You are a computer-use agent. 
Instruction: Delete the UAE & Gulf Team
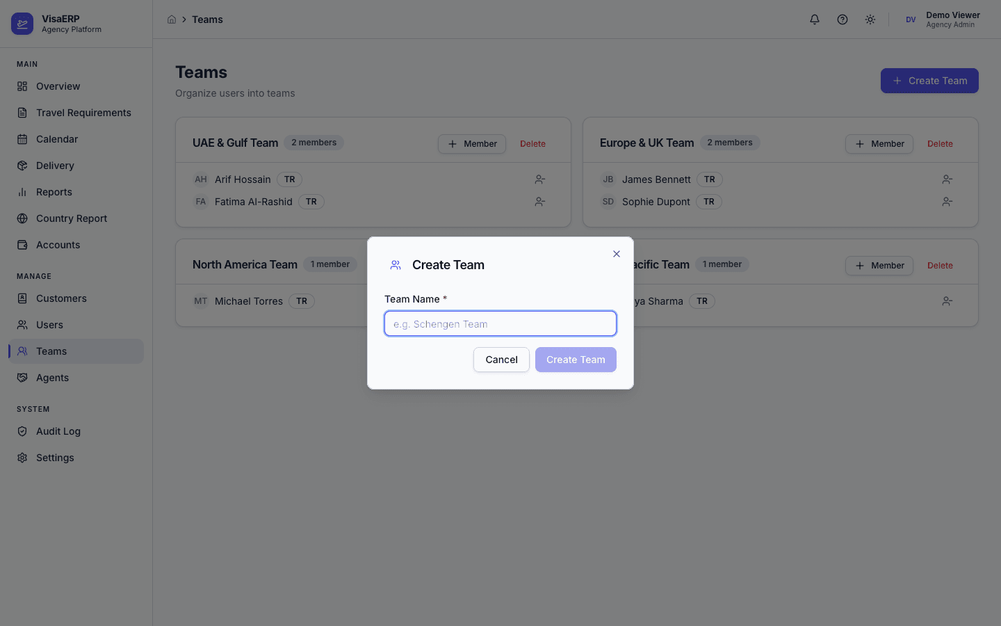[x=532, y=144]
